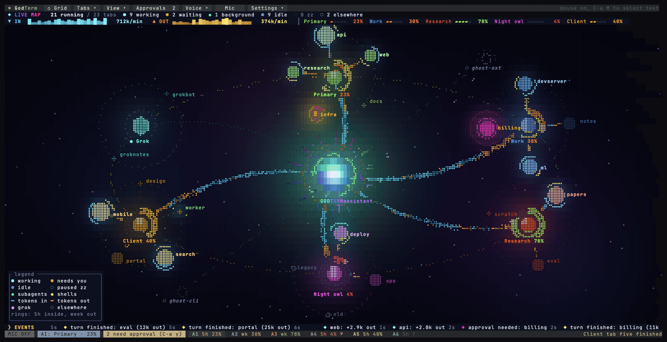Click the 2 need approval button
This screenshot has height=342, width=667.
click(144, 334)
